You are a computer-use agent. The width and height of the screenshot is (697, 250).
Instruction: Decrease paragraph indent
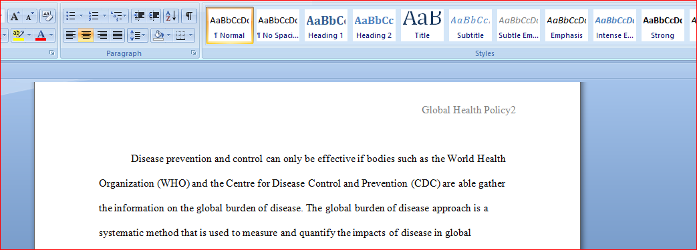pyautogui.click(x=139, y=16)
